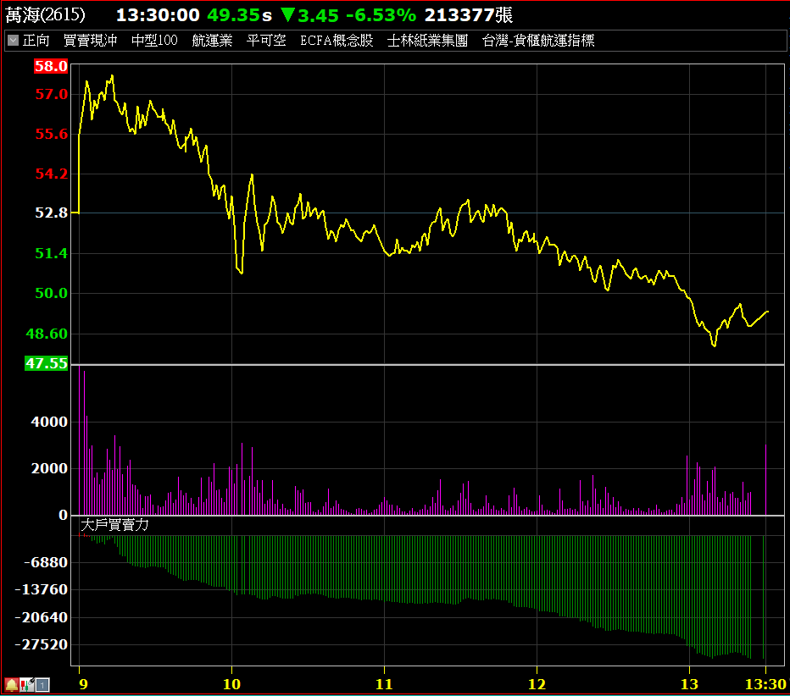
Task: Click the 213377張 total volume figure
Action: pyautogui.click(x=468, y=14)
